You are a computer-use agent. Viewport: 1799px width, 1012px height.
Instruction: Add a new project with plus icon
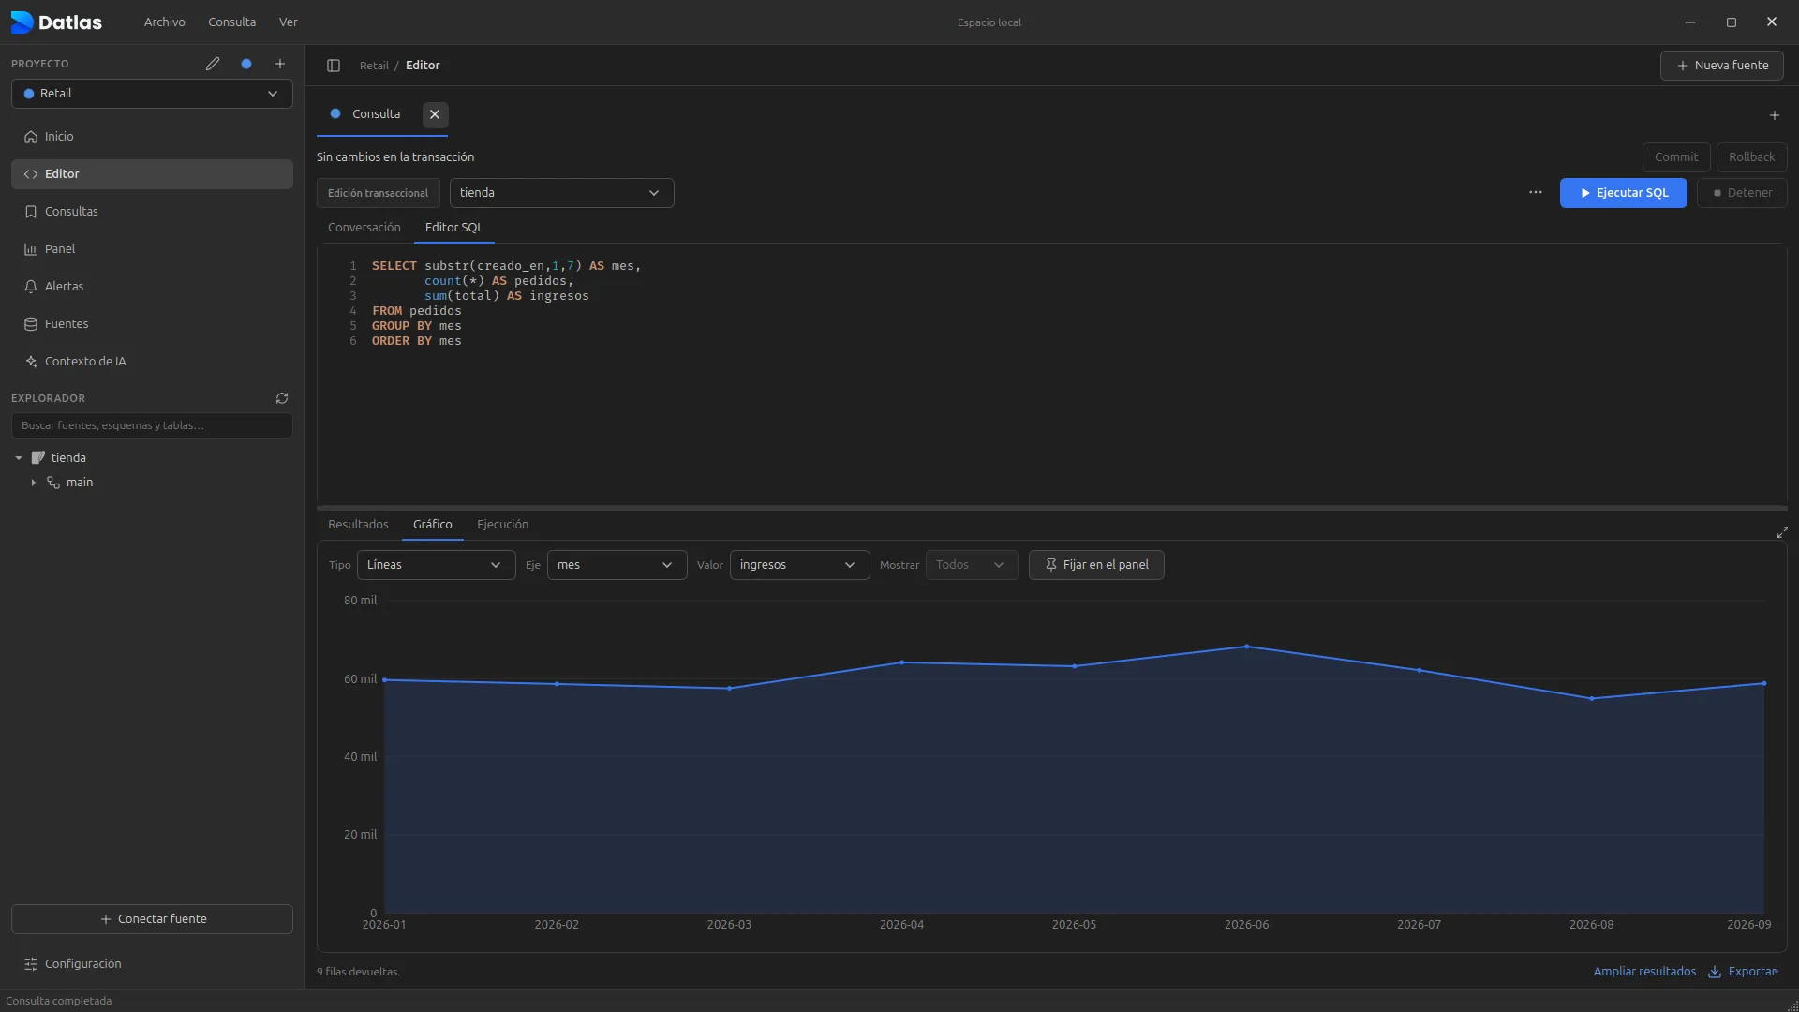[x=280, y=64]
